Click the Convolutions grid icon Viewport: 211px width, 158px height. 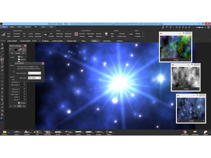click(x=76, y=34)
